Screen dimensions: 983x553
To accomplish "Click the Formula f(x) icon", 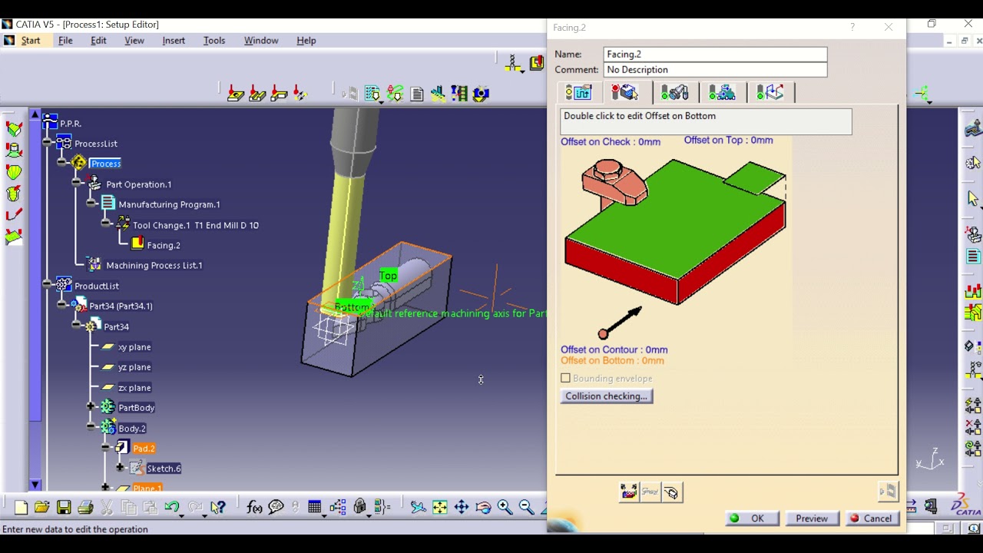I will pyautogui.click(x=255, y=507).
